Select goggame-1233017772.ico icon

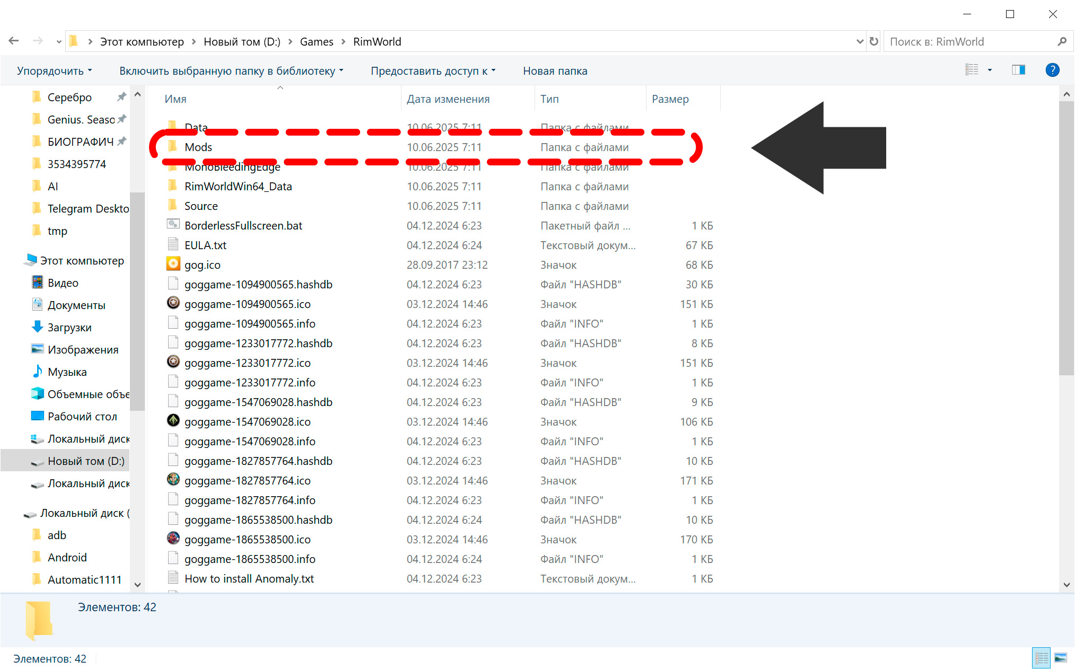point(173,362)
